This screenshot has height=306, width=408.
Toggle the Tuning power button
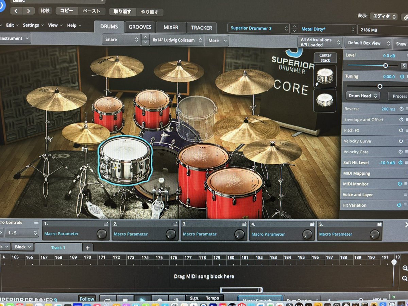click(402, 76)
